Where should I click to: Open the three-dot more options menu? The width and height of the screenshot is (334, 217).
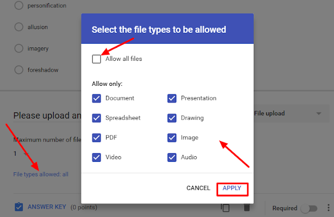pyautogui.click(x=327, y=208)
